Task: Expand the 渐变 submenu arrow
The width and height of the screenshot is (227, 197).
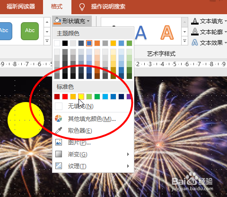Action: pos(128,154)
